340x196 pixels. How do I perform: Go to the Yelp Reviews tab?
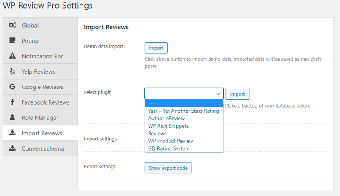[40, 71]
